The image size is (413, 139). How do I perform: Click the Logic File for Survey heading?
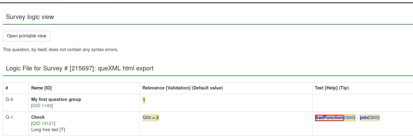pyautogui.click(x=80, y=68)
